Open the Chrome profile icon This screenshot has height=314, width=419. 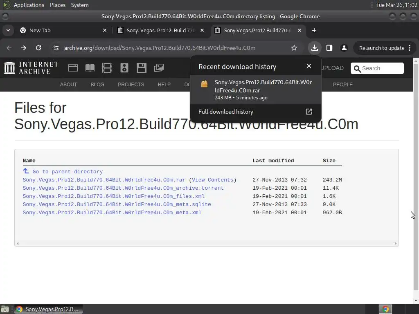tap(344, 48)
